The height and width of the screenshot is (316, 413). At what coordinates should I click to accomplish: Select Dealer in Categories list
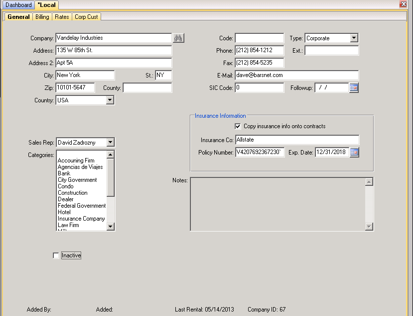(x=66, y=199)
